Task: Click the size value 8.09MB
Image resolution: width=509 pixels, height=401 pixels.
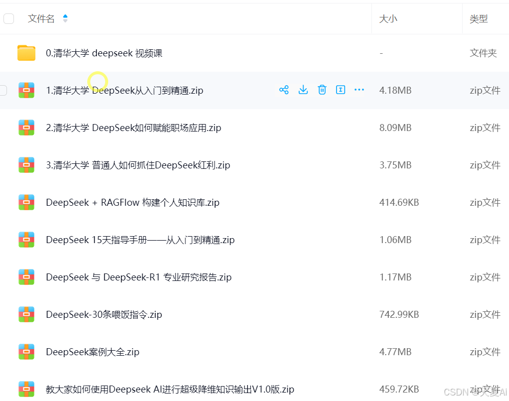Action: 395,128
